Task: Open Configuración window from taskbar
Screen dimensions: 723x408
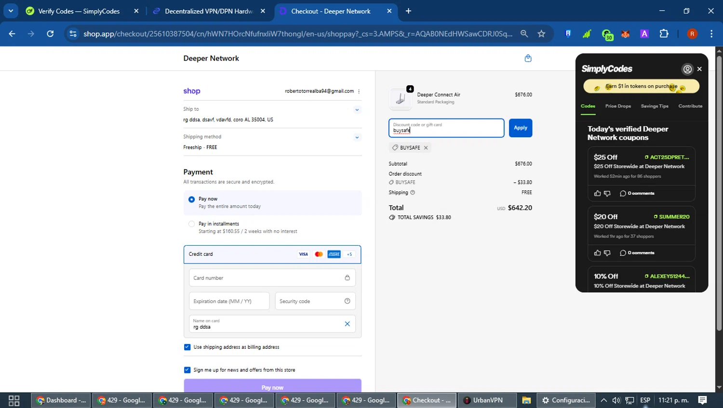Action: [x=566, y=400]
